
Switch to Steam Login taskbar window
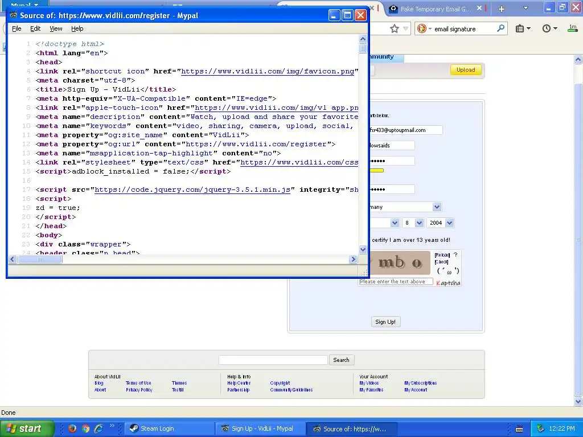point(169,428)
